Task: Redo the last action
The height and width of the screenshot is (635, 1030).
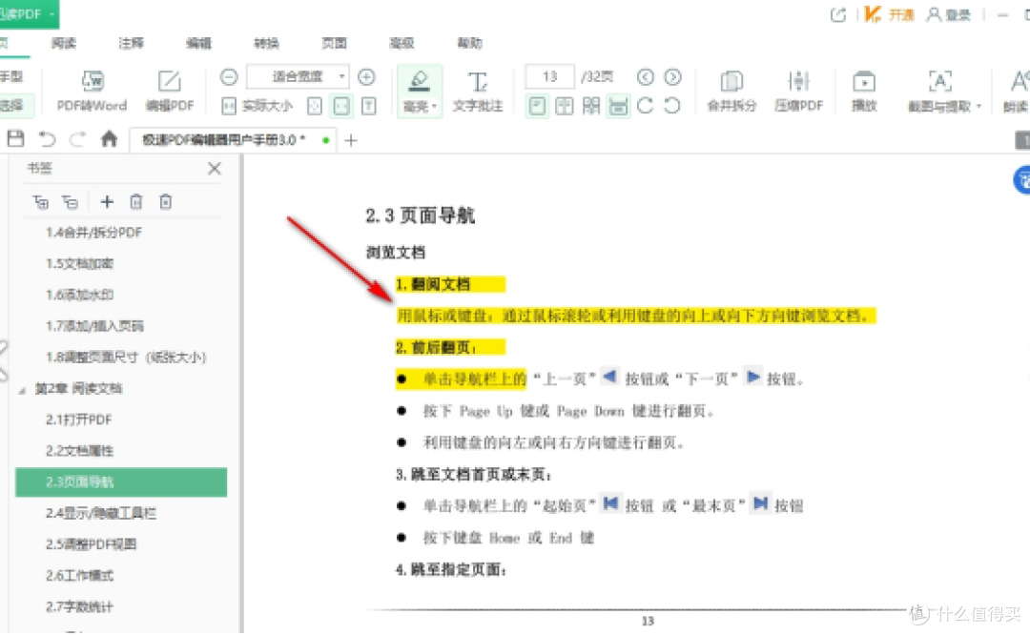Action: 77,138
